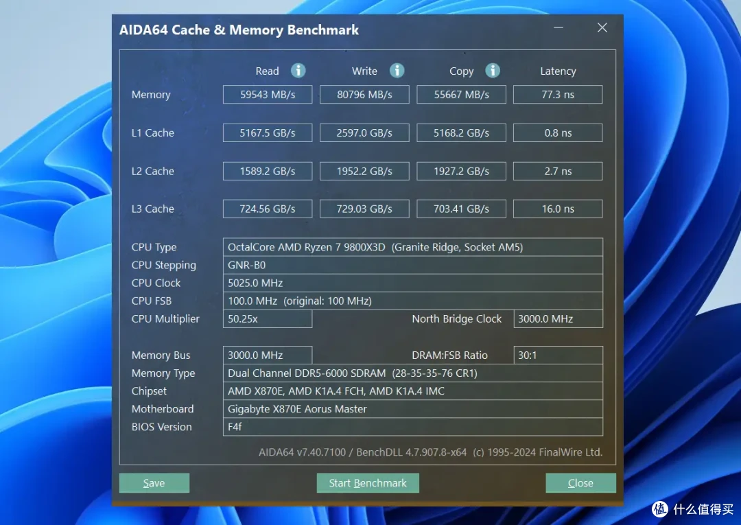The width and height of the screenshot is (741, 525).
Task: Click L3 Cache Write value 729.03 GB/s
Action: [364, 209]
